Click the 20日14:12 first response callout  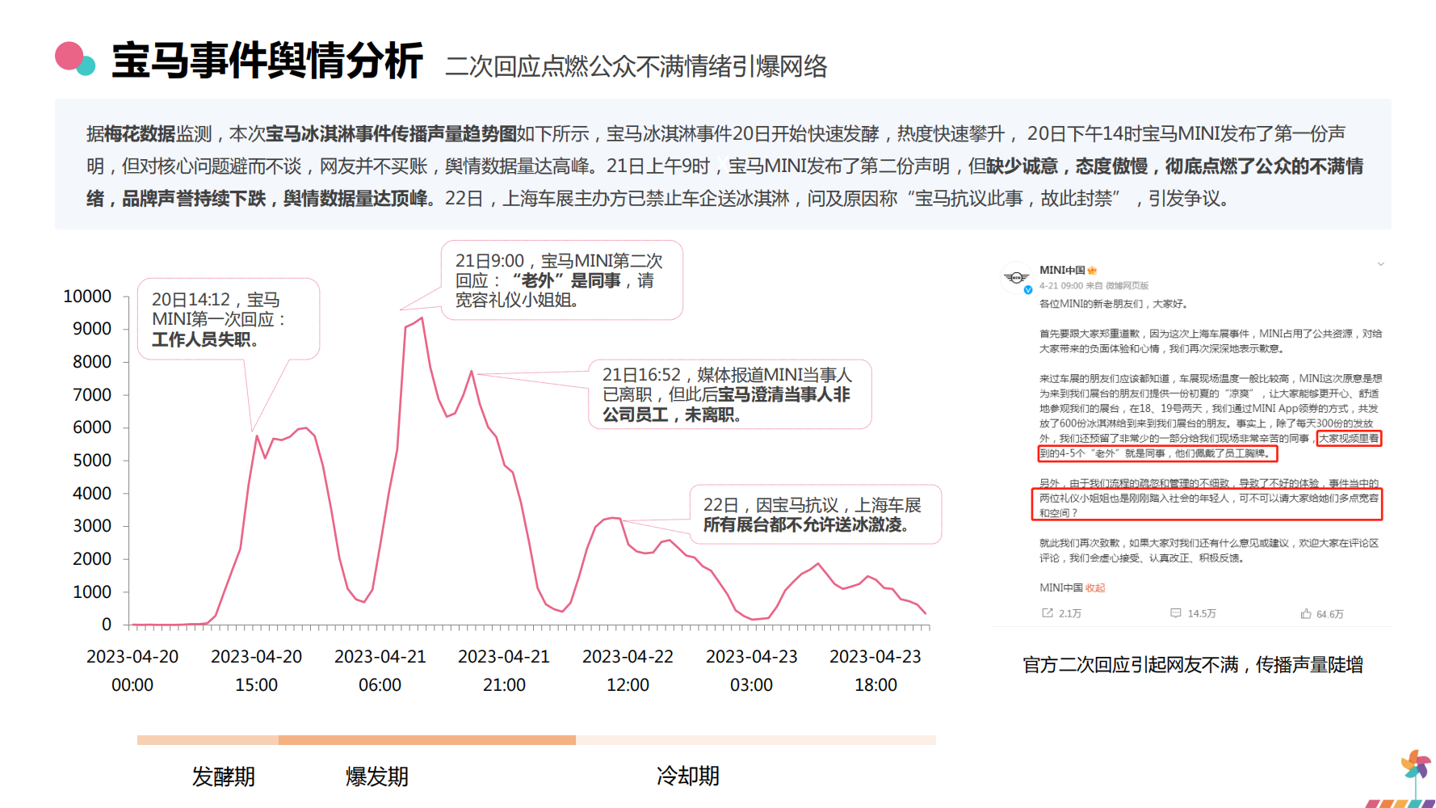(229, 319)
